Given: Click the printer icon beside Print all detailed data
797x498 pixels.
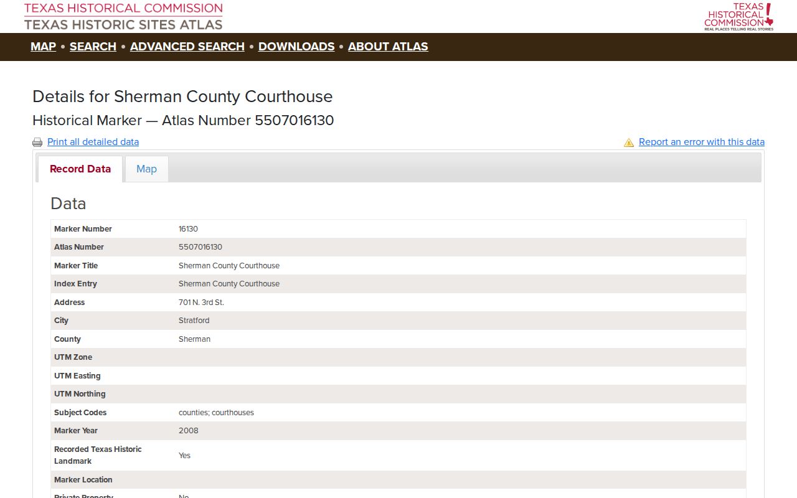Looking at the screenshot, I should pyautogui.click(x=37, y=143).
